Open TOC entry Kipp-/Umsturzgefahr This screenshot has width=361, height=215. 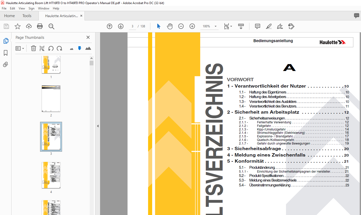coord(294,129)
